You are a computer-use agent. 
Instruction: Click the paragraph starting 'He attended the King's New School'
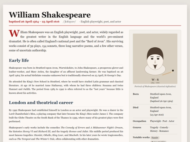coord(66,87)
